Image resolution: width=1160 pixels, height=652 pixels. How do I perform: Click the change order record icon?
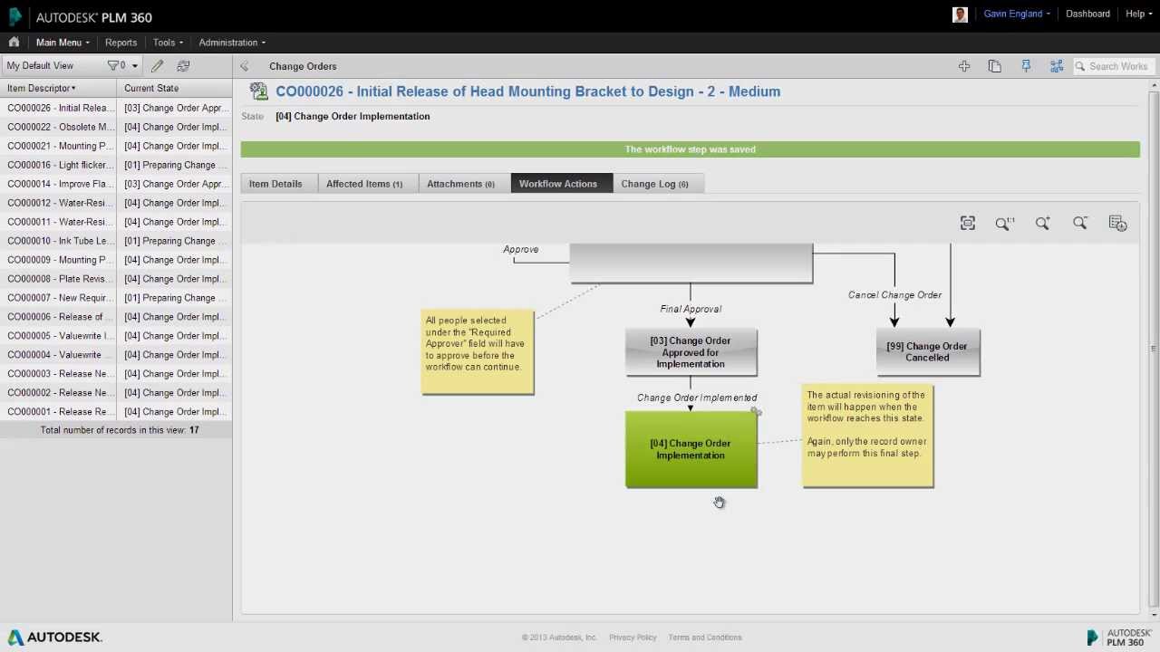[259, 91]
